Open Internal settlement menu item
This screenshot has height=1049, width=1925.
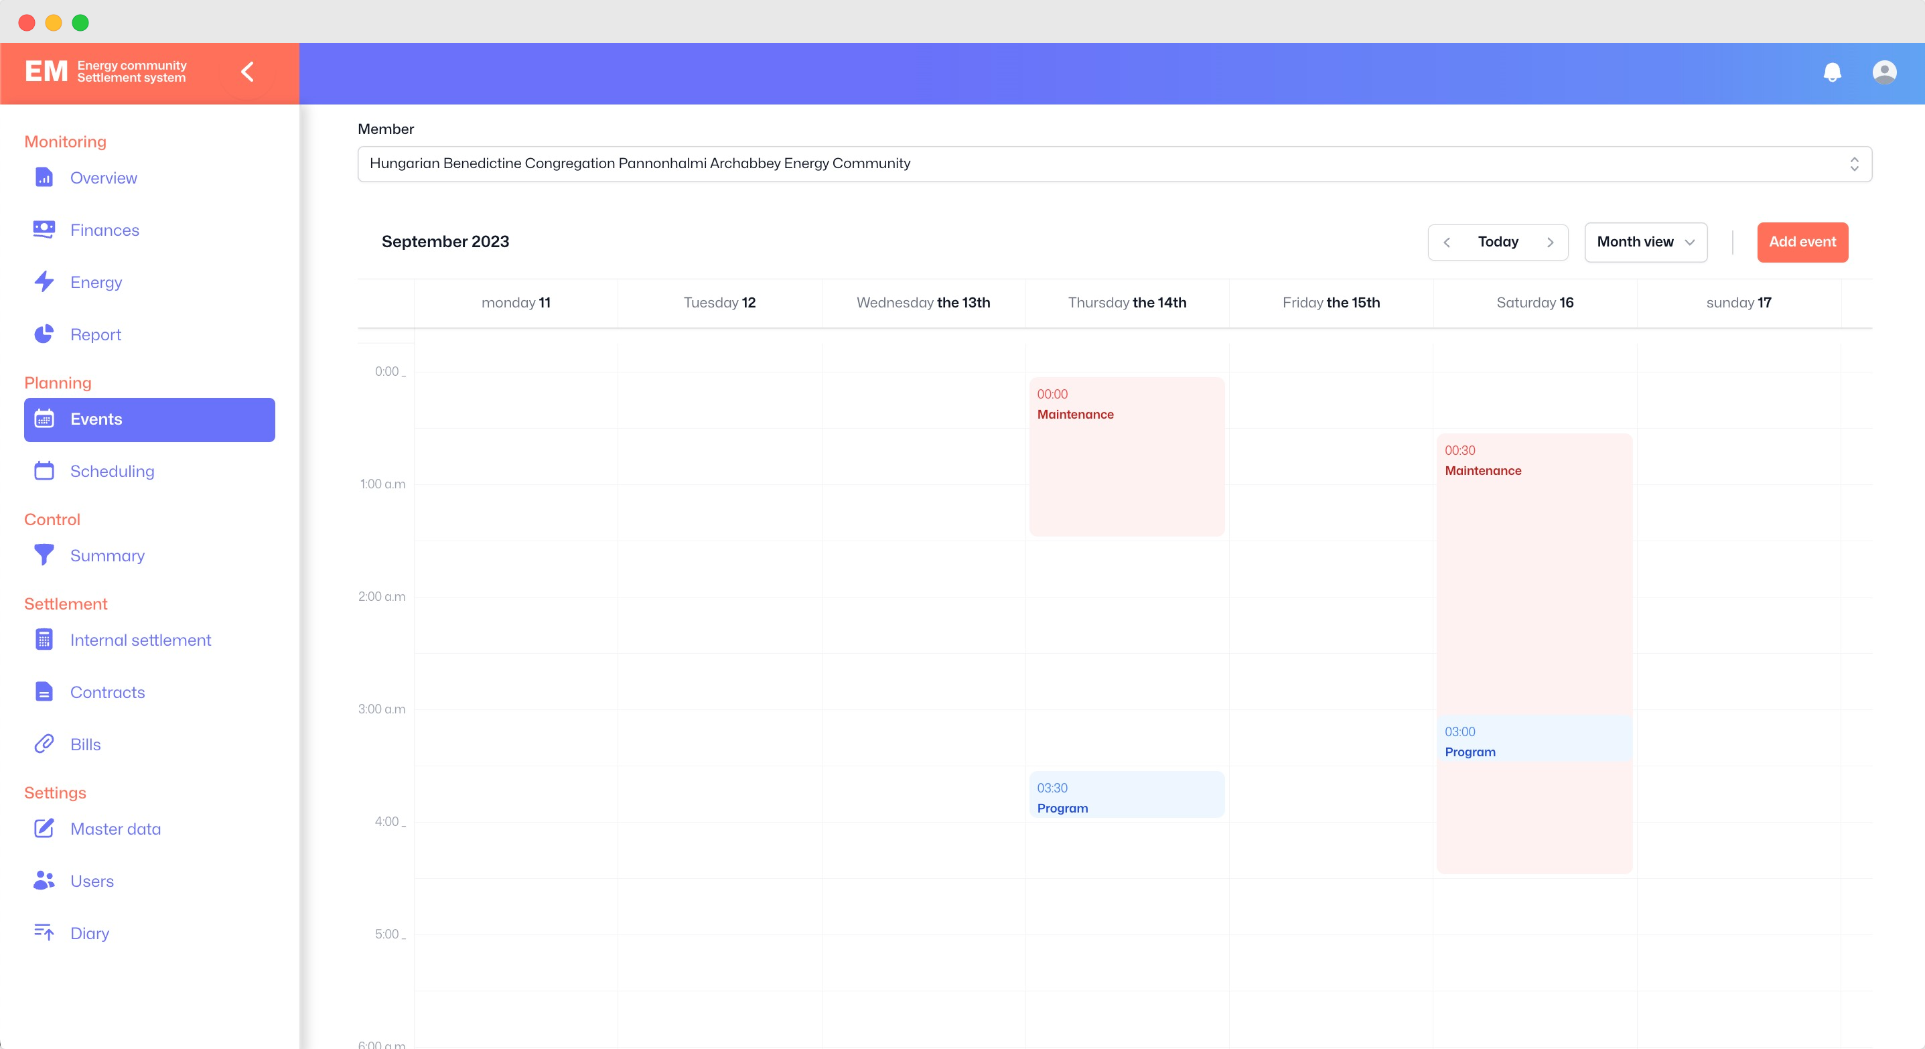coord(141,640)
